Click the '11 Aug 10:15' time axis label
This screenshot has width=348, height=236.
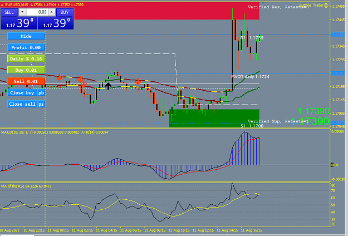[179, 230]
